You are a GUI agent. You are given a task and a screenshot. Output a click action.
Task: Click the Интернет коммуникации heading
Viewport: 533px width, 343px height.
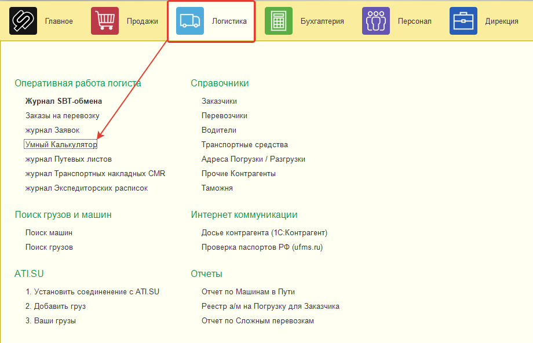click(x=244, y=215)
